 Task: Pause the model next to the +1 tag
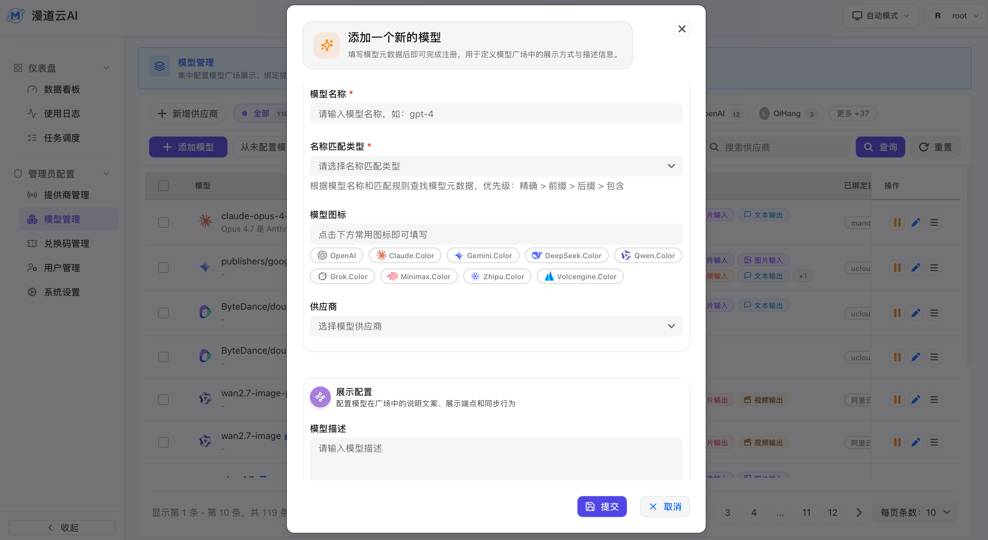click(897, 268)
